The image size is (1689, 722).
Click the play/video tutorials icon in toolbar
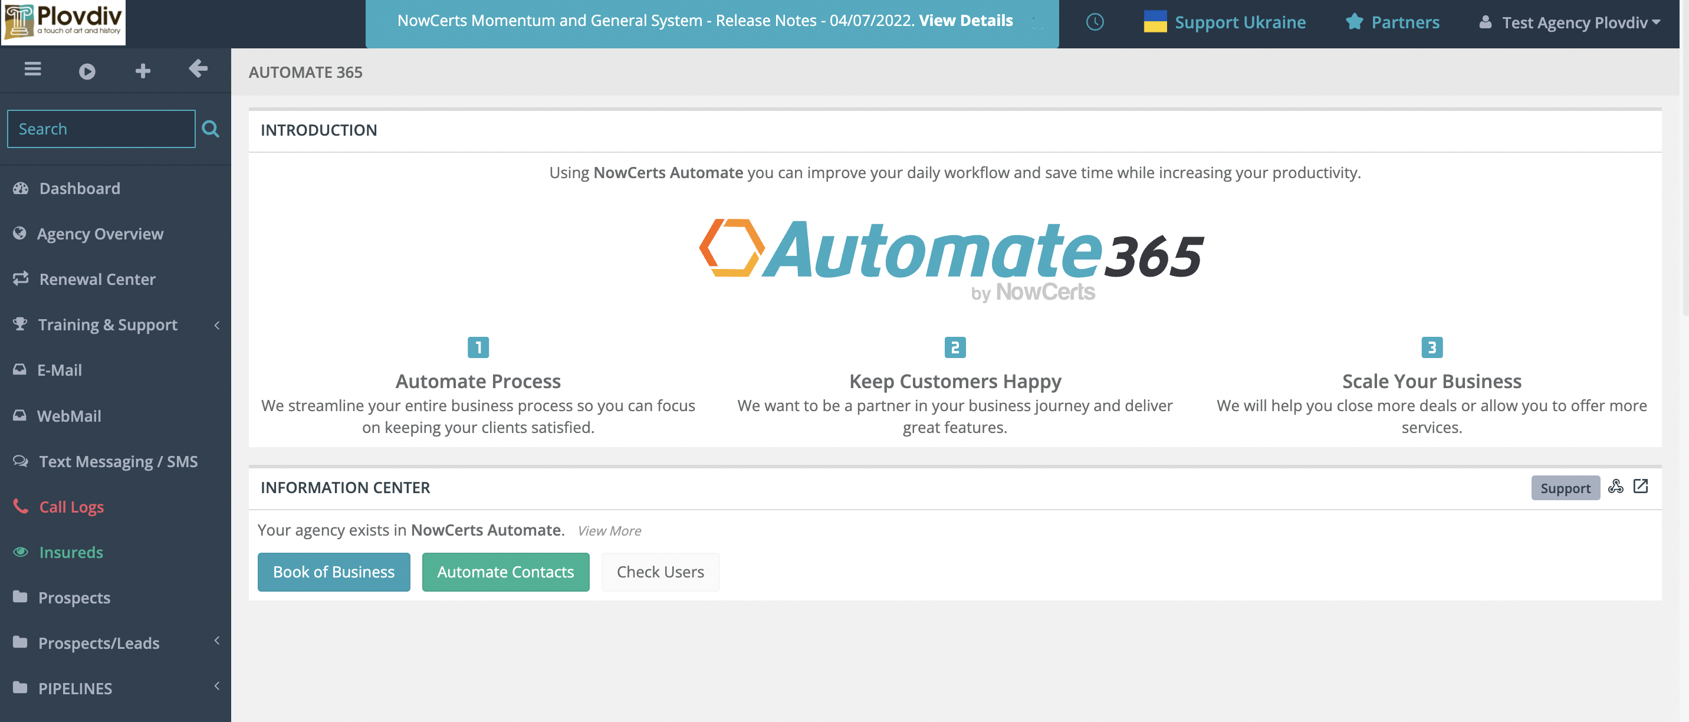(88, 70)
